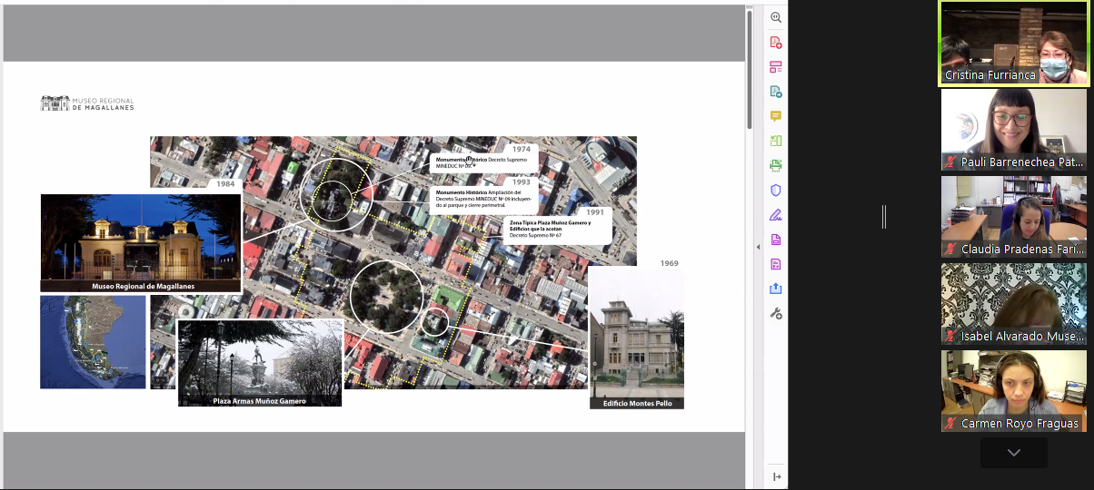The width and height of the screenshot is (1094, 490).
Task: Open the Edit PDF tool
Action: [x=776, y=67]
